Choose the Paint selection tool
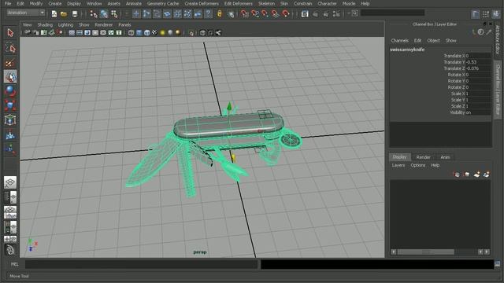The image size is (504, 283). (10, 63)
